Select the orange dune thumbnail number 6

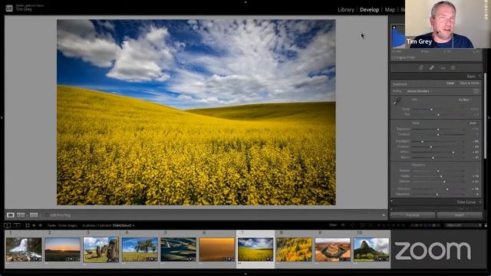216,249
